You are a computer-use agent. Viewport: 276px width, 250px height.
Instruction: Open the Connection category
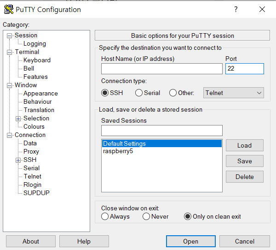click(x=30, y=135)
